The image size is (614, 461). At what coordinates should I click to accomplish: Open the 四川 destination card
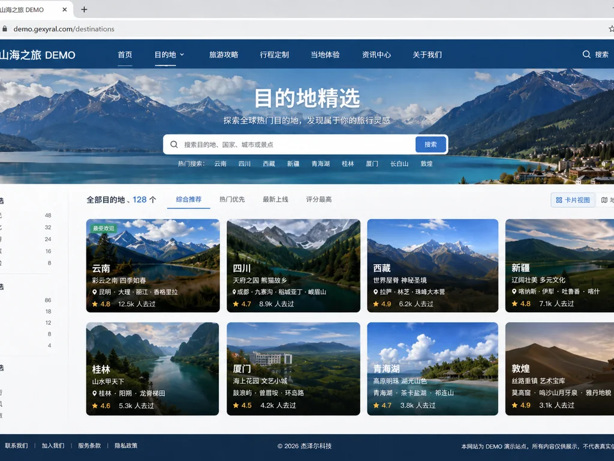point(293,266)
